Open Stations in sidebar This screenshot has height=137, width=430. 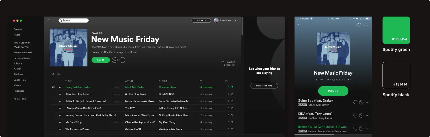point(18,74)
